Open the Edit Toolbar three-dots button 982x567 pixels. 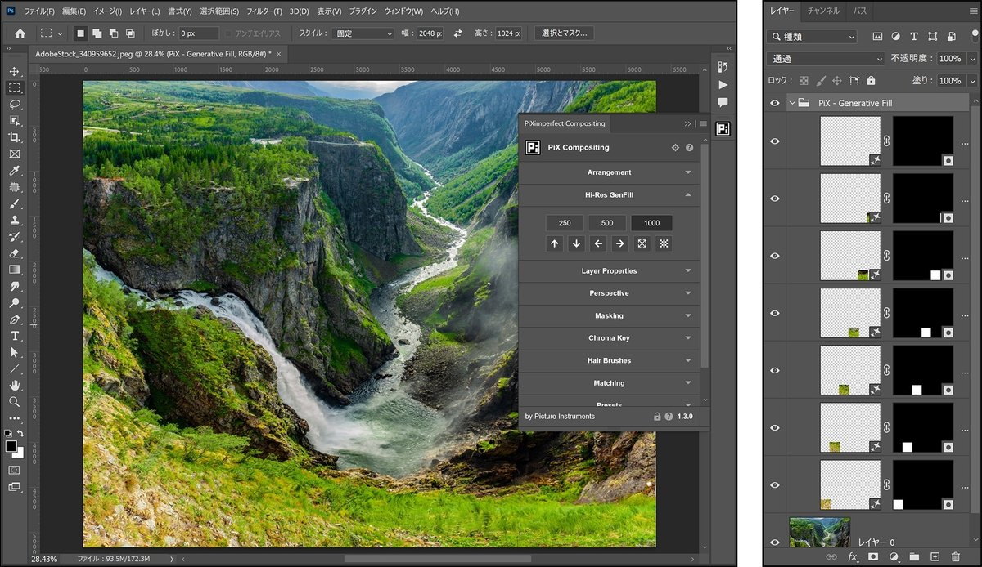coord(15,418)
